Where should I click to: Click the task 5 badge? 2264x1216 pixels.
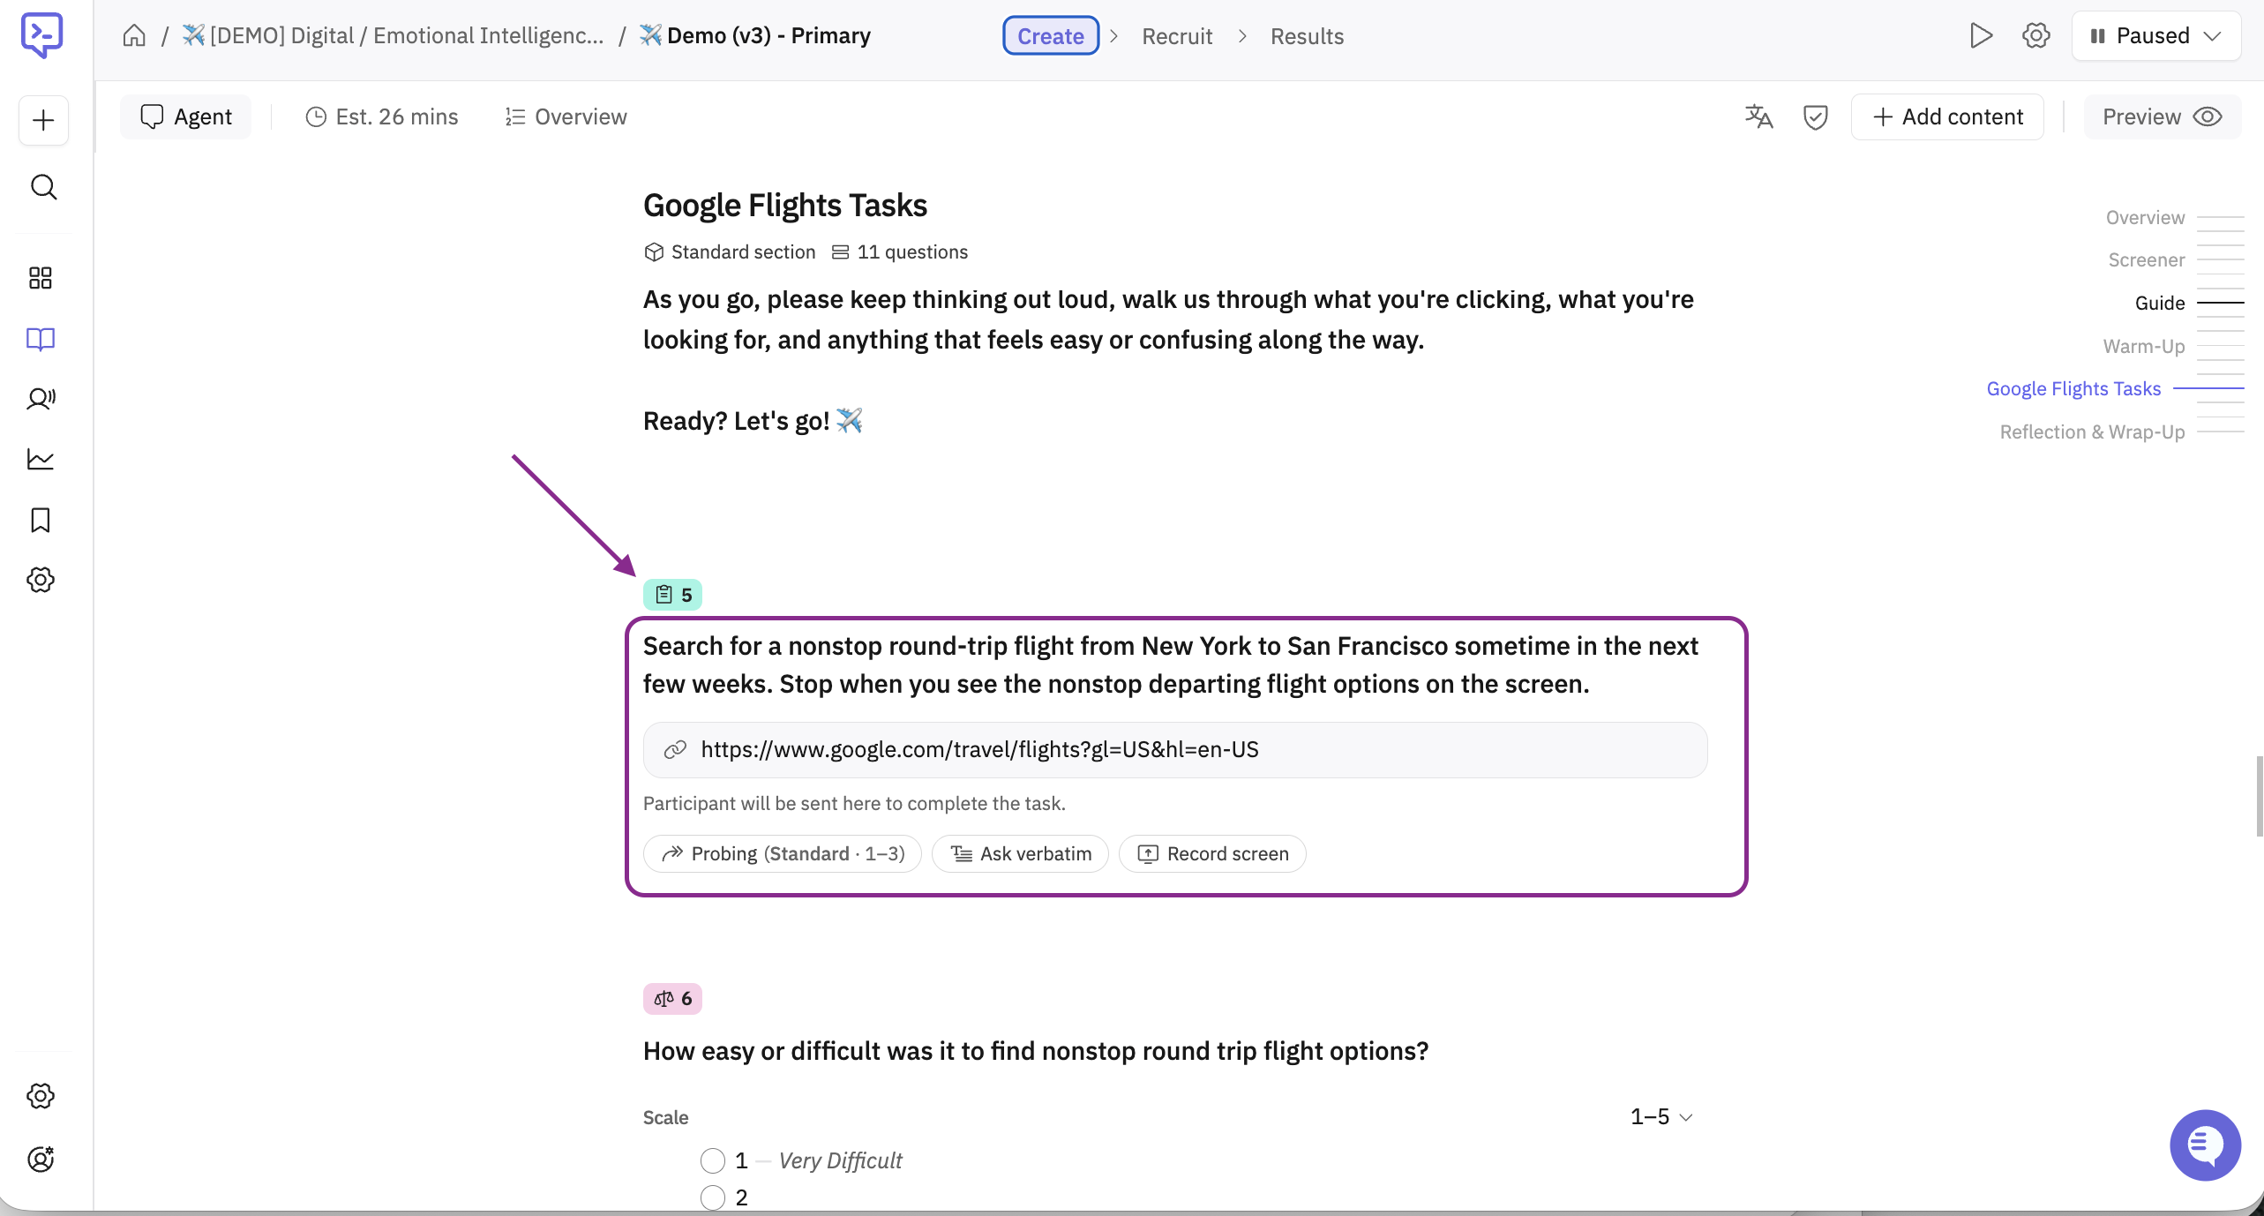(x=672, y=595)
